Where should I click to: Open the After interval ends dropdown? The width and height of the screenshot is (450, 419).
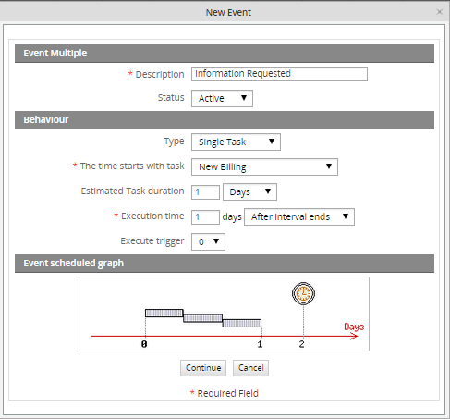tap(299, 216)
